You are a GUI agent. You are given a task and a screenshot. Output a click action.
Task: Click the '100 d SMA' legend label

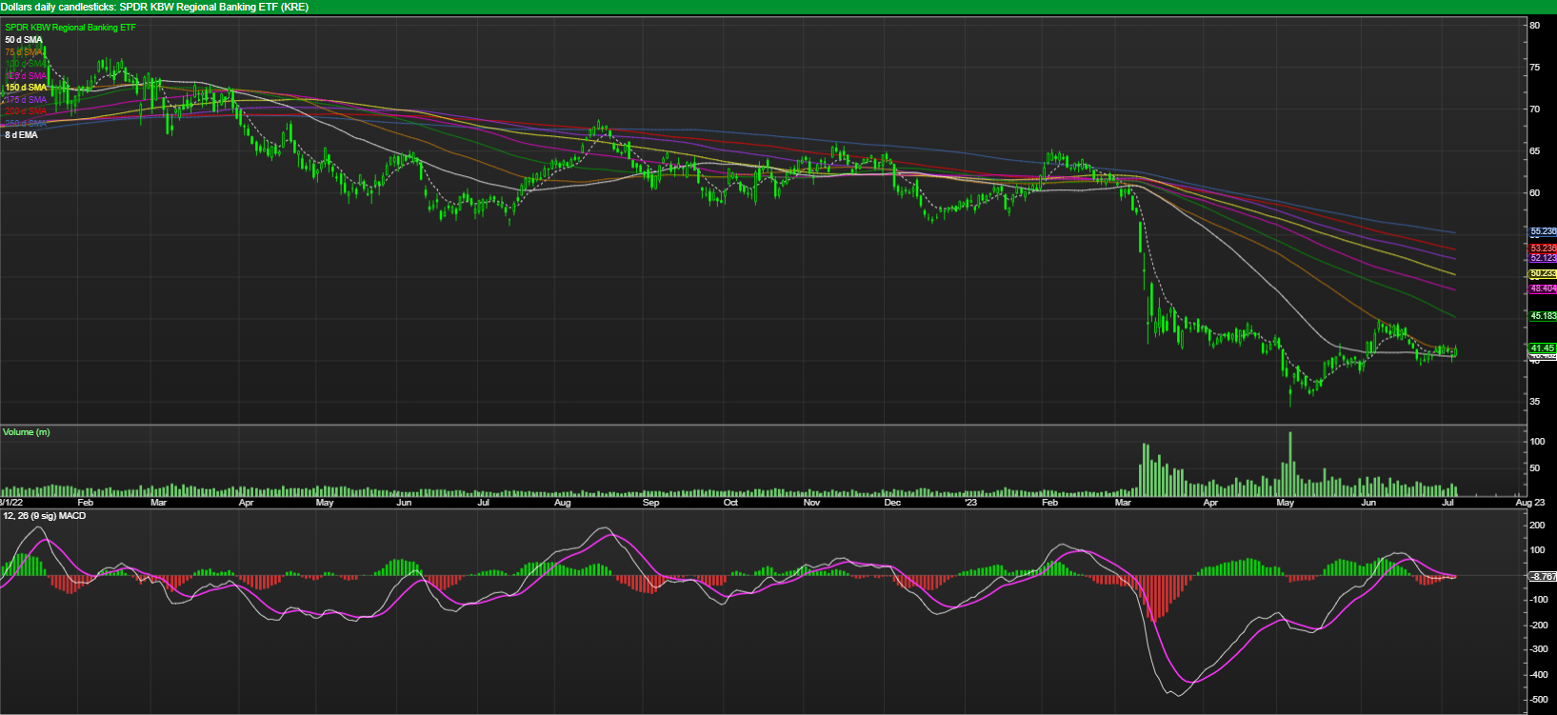(26, 64)
